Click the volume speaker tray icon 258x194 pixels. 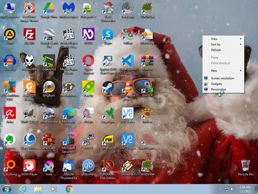coord(232,189)
